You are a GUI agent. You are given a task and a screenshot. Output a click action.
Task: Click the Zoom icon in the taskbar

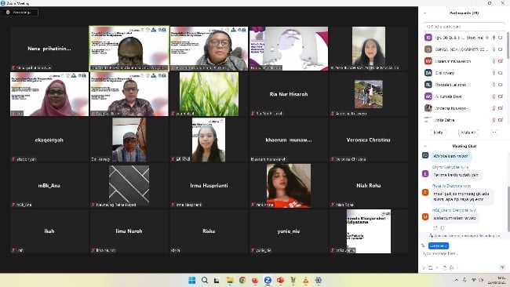[268, 280]
